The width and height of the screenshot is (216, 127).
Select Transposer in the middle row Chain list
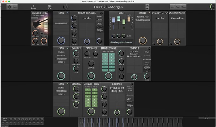tap(61, 56)
